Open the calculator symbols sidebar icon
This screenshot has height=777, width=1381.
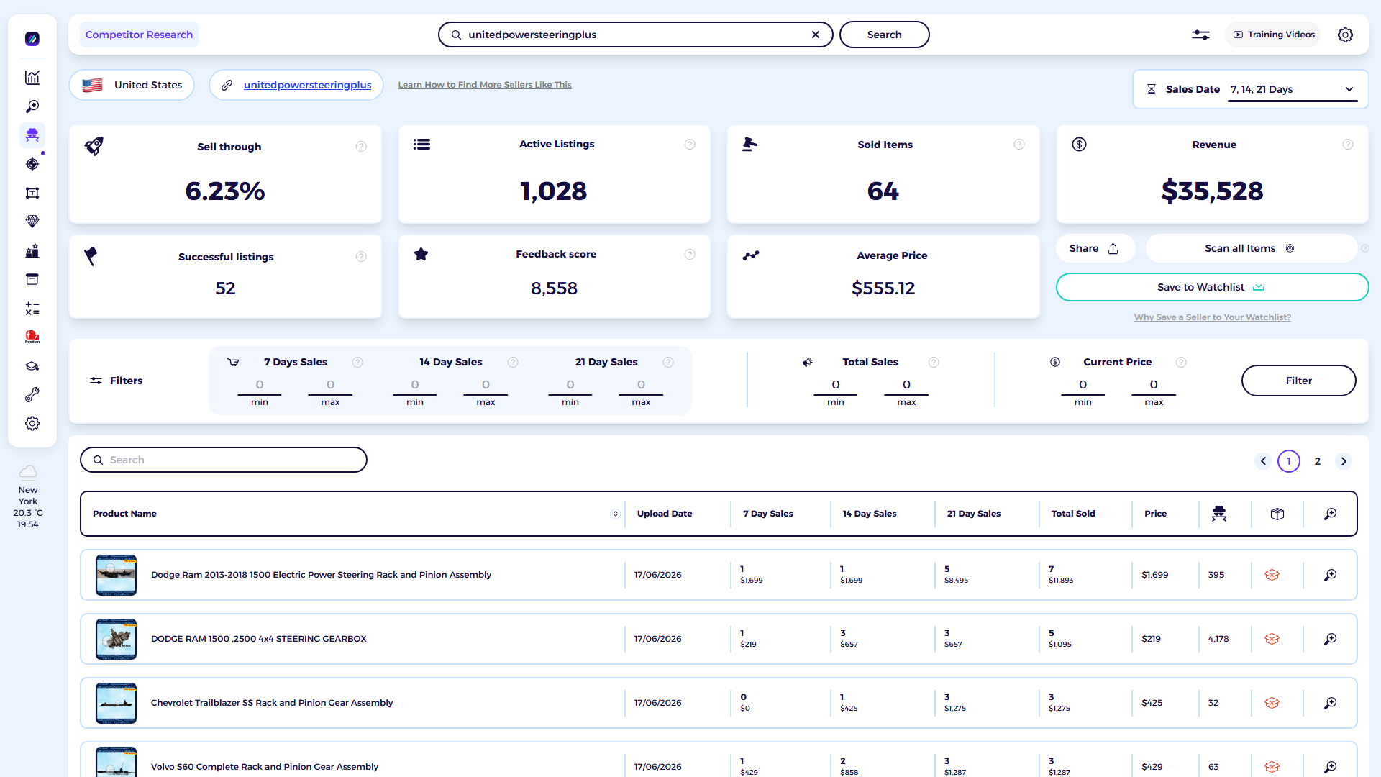click(x=32, y=309)
